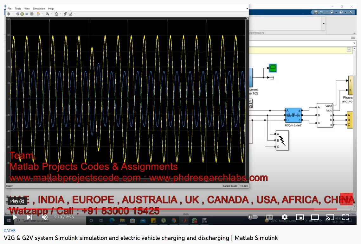361x244 pixels.
Task: Select the Pause simulation icon
Action: pos(27,14)
